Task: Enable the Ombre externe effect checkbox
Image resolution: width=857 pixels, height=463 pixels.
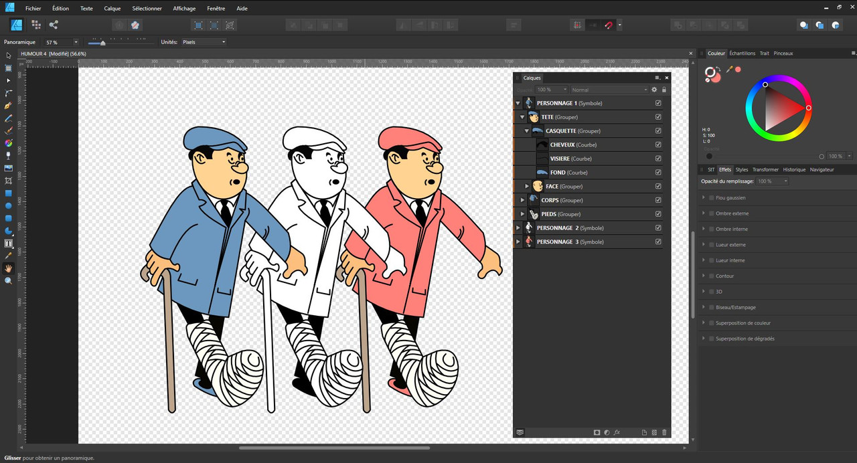Action: (711, 213)
